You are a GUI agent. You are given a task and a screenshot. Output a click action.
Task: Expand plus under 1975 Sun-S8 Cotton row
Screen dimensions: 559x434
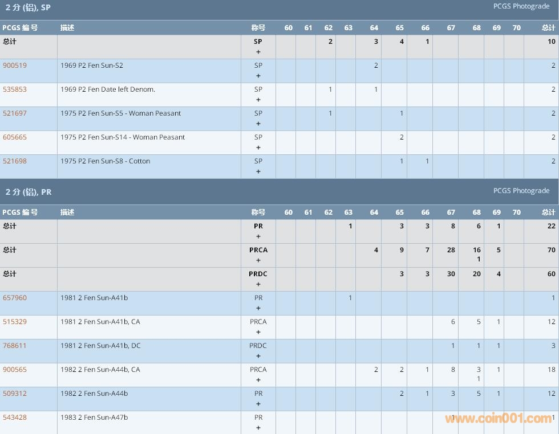click(x=258, y=171)
